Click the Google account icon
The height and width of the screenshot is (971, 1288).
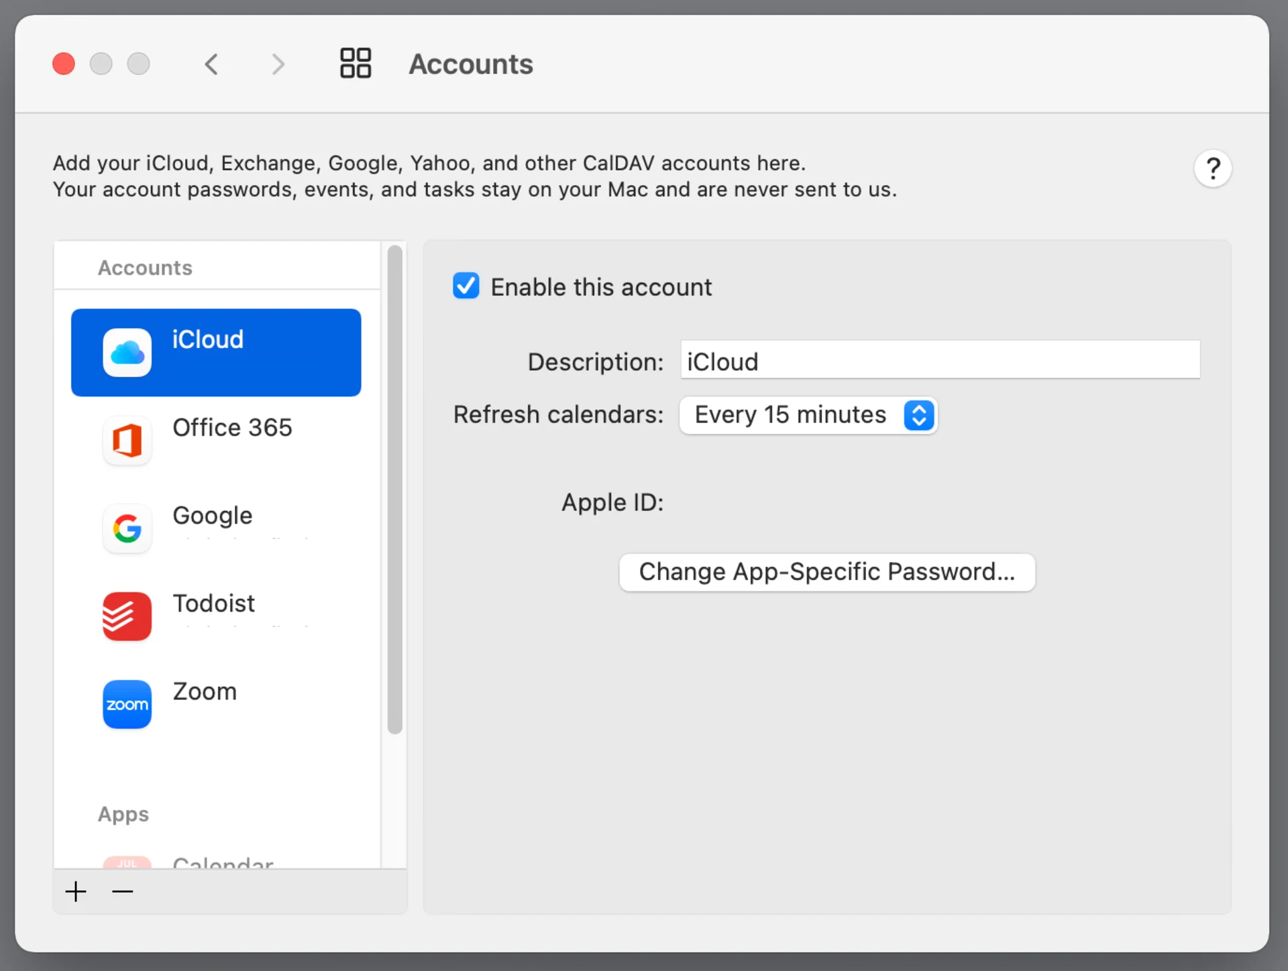pyautogui.click(x=127, y=528)
